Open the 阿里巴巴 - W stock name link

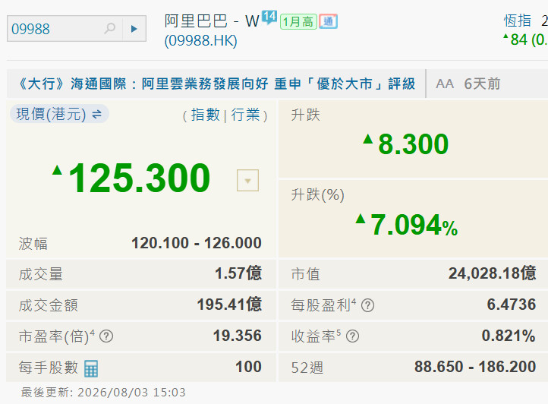(x=212, y=21)
